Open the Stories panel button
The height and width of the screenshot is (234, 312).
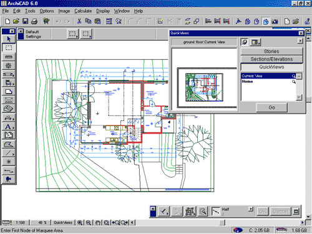click(271, 51)
